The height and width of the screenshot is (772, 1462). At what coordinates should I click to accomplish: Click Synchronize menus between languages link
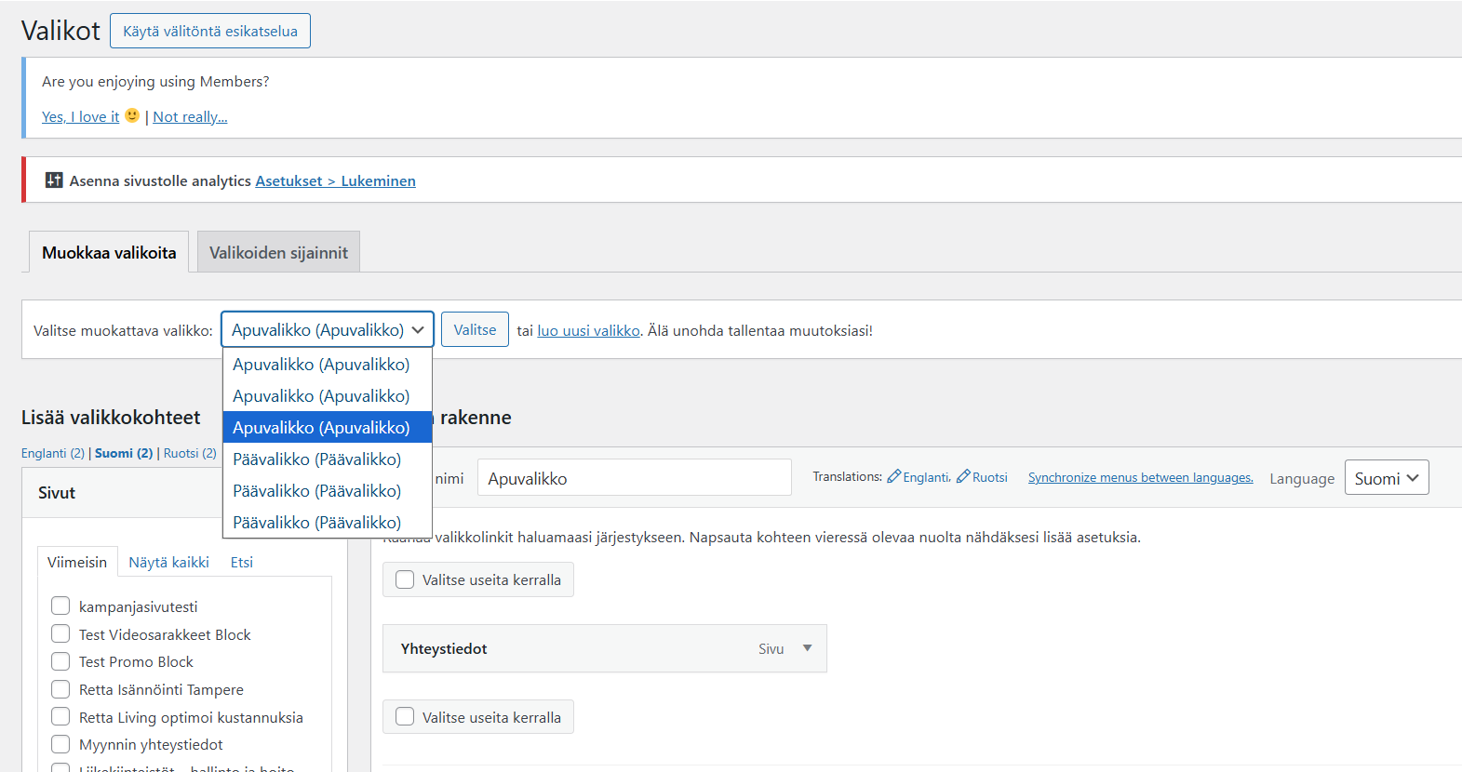click(1140, 478)
